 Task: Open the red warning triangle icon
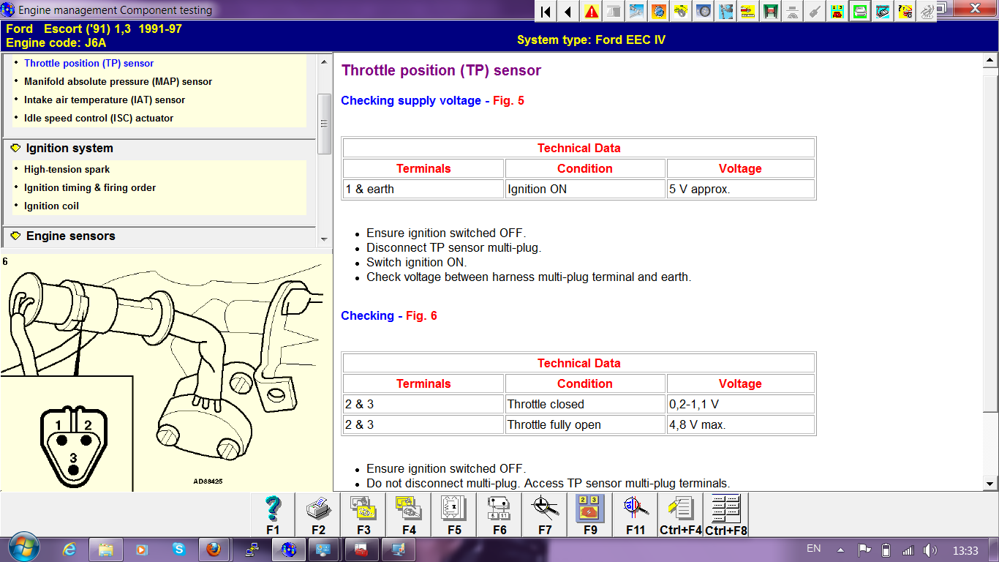[591, 11]
